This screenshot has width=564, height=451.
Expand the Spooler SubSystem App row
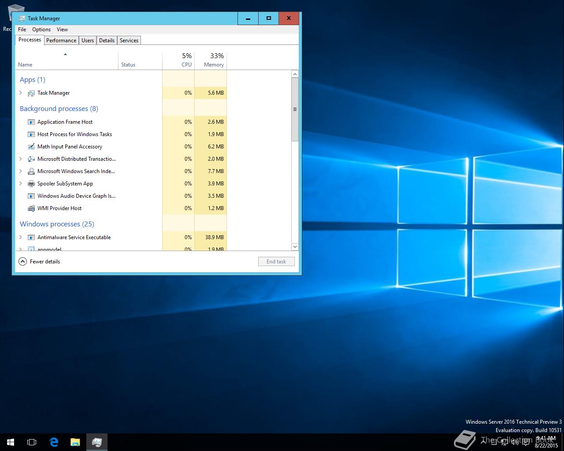click(21, 184)
